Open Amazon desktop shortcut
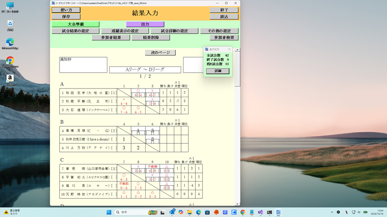Image resolution: width=387 pixels, height=217 pixels. (10, 80)
